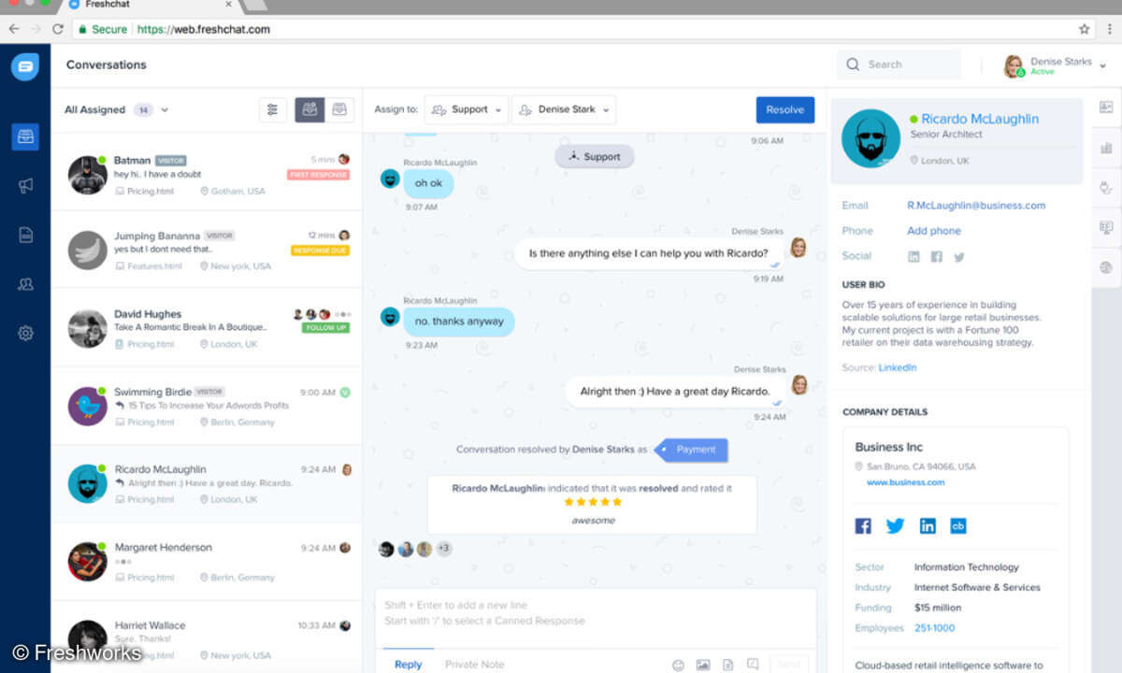Click the Resolve button
This screenshot has width=1122, height=673.
tap(785, 109)
